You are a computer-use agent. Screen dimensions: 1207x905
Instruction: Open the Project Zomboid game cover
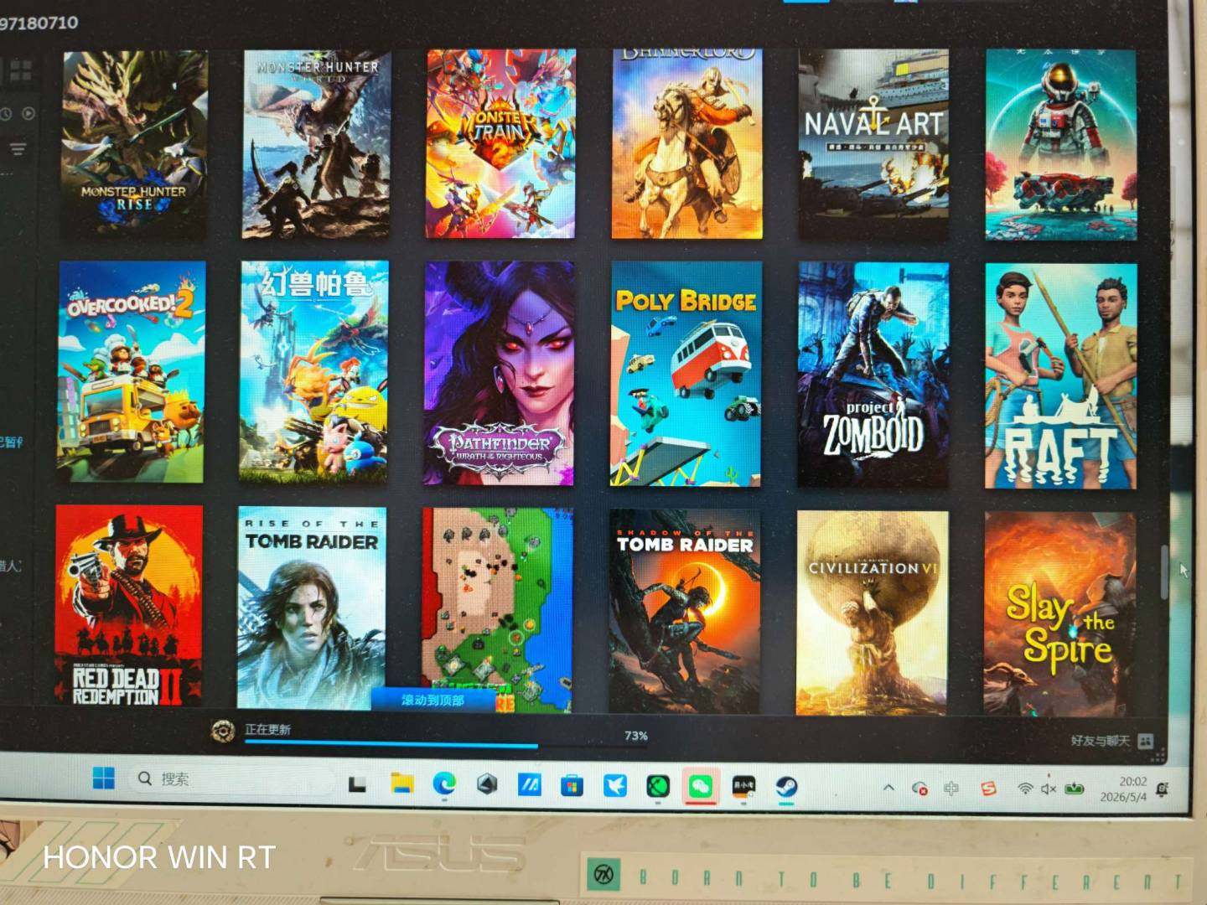873,375
